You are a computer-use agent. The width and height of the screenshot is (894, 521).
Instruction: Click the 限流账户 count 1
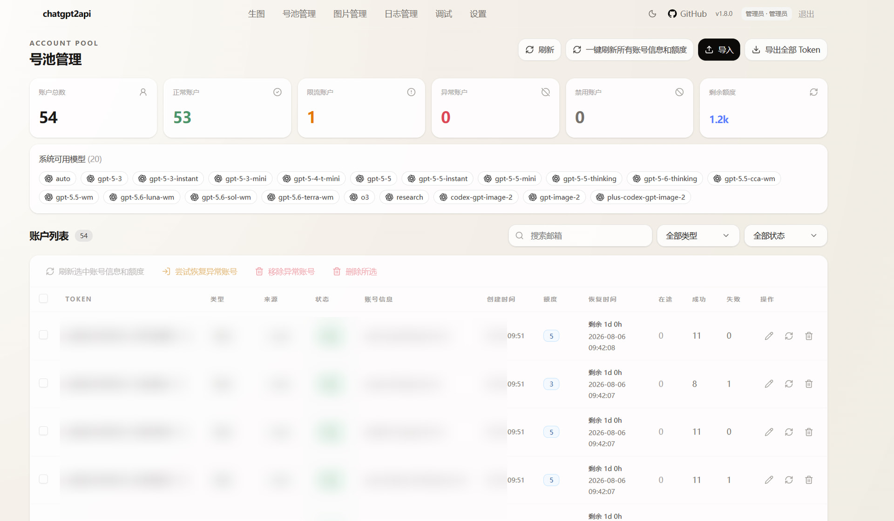coord(311,117)
